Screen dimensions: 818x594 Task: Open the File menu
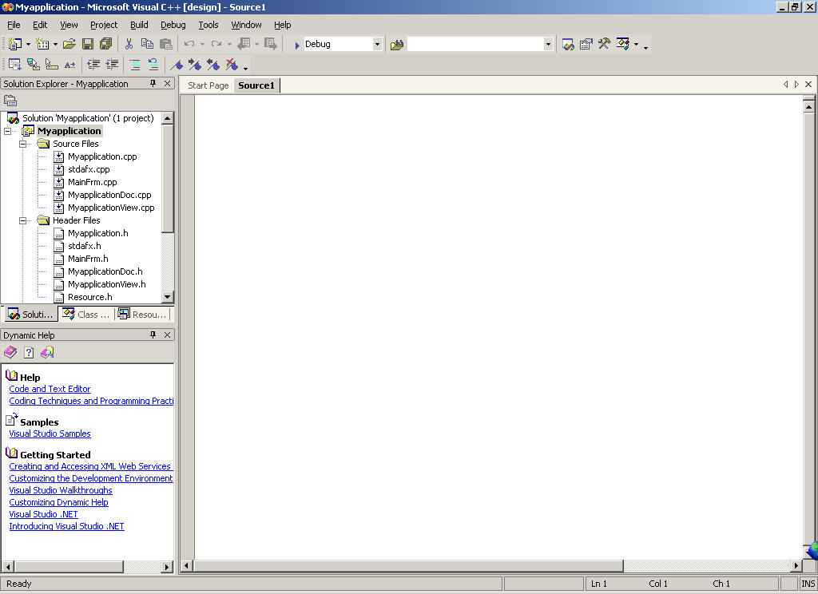click(14, 25)
